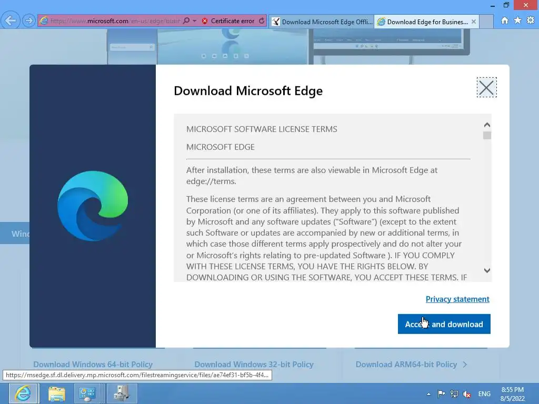Select the MICROSOFT SOFTWARE LICENSE TERMS heading
This screenshot has width=539, height=404.
click(x=262, y=129)
